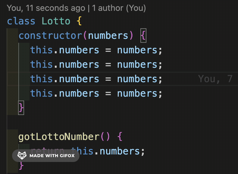Click second "this.numbers = numbers;" line
This screenshot has height=174, width=238.
pyautogui.click(x=96, y=64)
